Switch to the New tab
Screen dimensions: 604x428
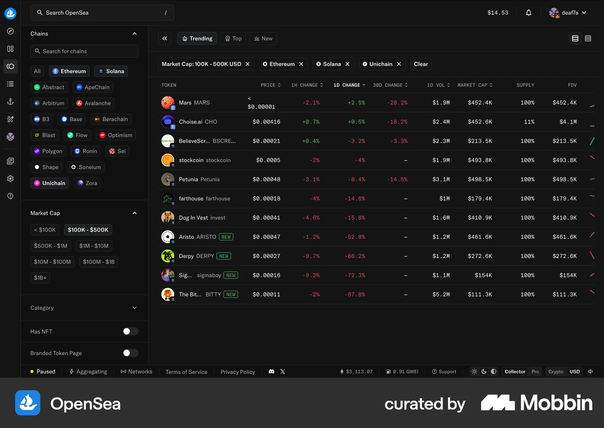263,39
